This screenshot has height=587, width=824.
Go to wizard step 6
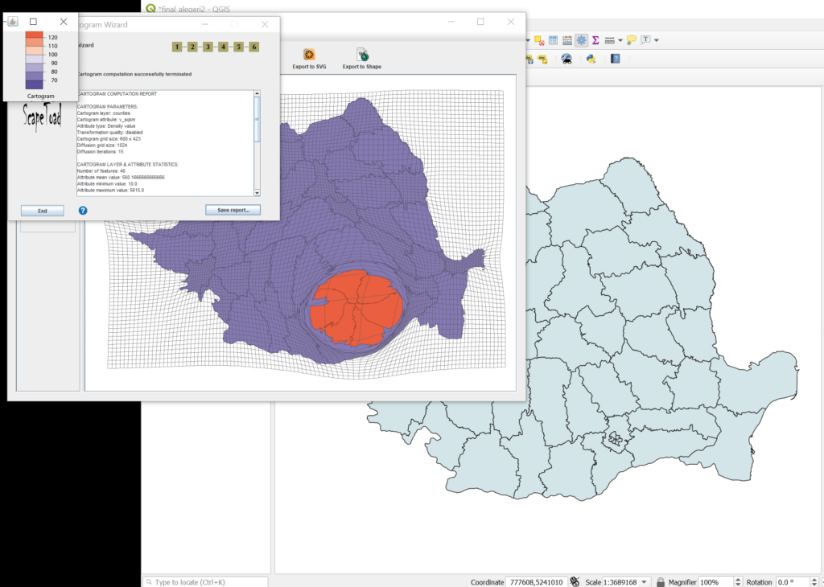[253, 47]
